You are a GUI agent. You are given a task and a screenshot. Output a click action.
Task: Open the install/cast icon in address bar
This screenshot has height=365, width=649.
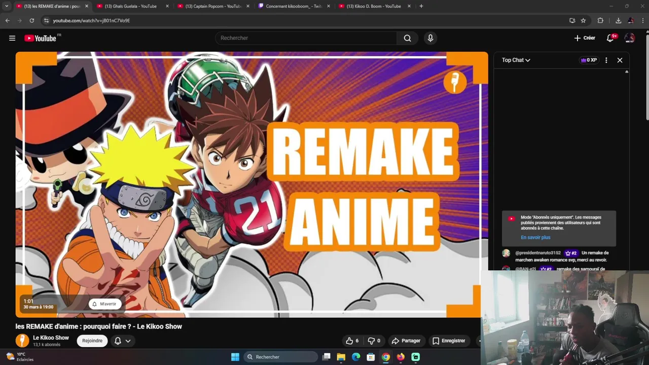click(x=572, y=21)
